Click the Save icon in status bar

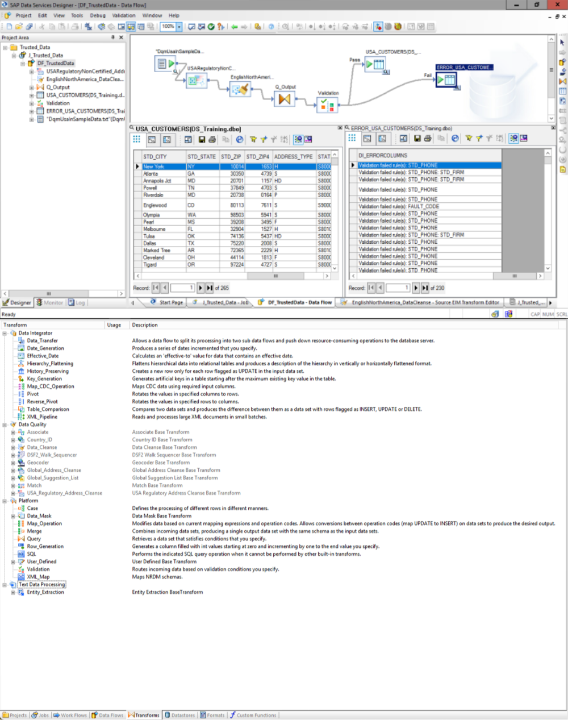pyautogui.click(x=495, y=314)
